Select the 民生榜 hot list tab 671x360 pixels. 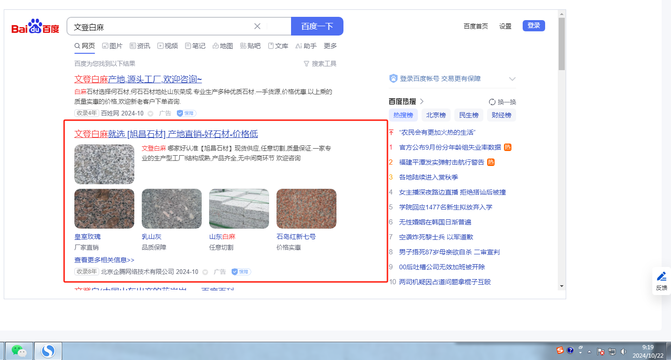[468, 115]
